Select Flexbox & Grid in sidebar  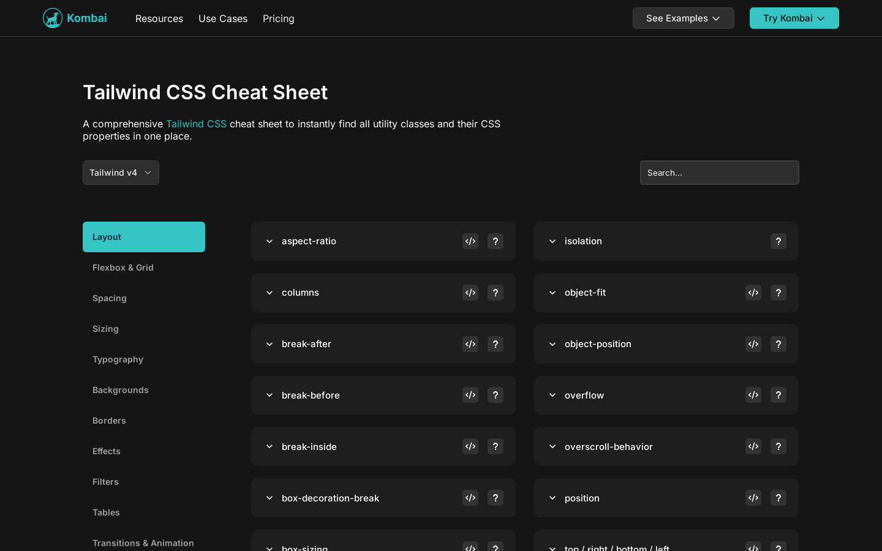[x=123, y=268]
